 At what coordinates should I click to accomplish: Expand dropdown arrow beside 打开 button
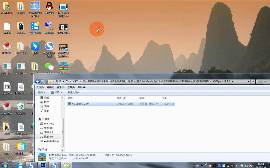click(x=62, y=92)
